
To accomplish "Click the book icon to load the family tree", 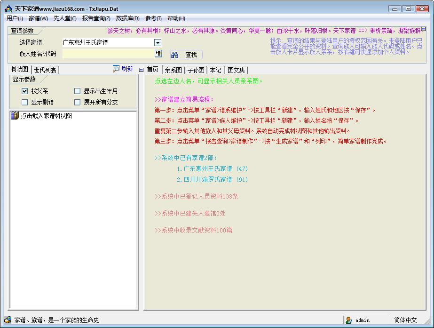I will coord(15,116).
